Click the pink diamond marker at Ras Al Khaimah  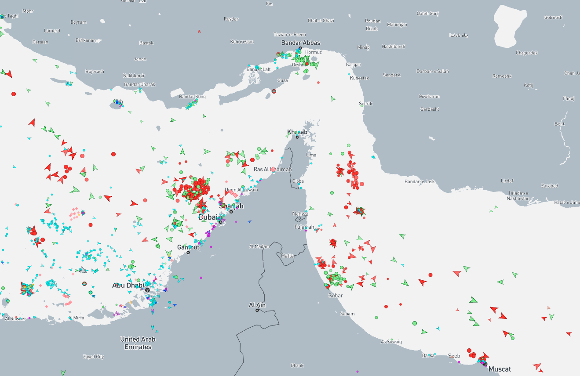(x=273, y=169)
